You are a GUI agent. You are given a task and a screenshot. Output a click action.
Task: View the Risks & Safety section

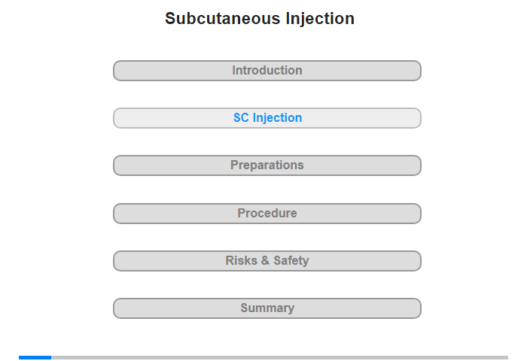point(267,261)
